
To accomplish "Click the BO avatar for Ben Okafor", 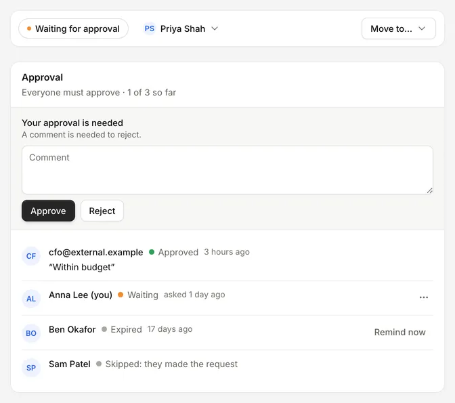I will click(x=31, y=333).
